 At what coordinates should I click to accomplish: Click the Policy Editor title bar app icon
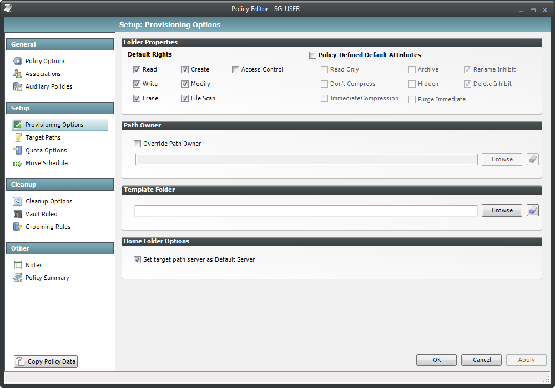coord(8,8)
